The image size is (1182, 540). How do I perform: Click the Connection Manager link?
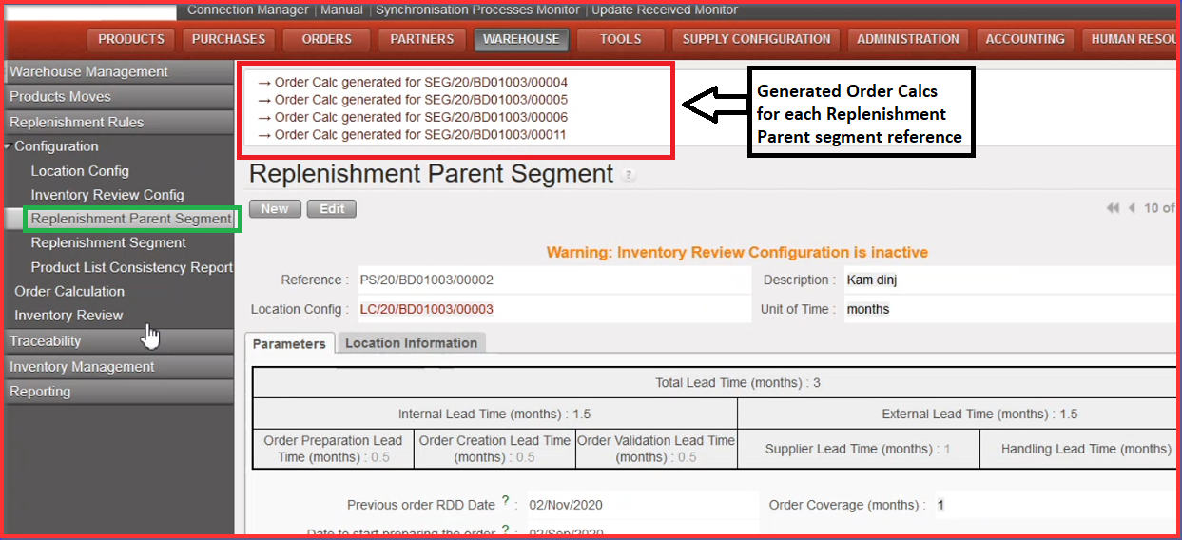click(247, 10)
